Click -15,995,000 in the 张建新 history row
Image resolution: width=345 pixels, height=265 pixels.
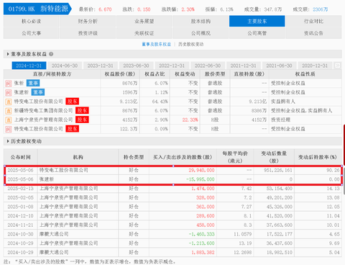click(x=201, y=179)
